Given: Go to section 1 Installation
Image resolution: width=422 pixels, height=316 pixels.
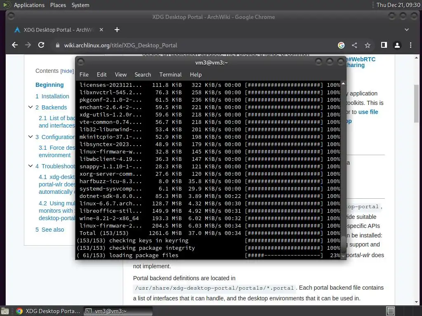Looking at the screenshot, I should (52, 96).
